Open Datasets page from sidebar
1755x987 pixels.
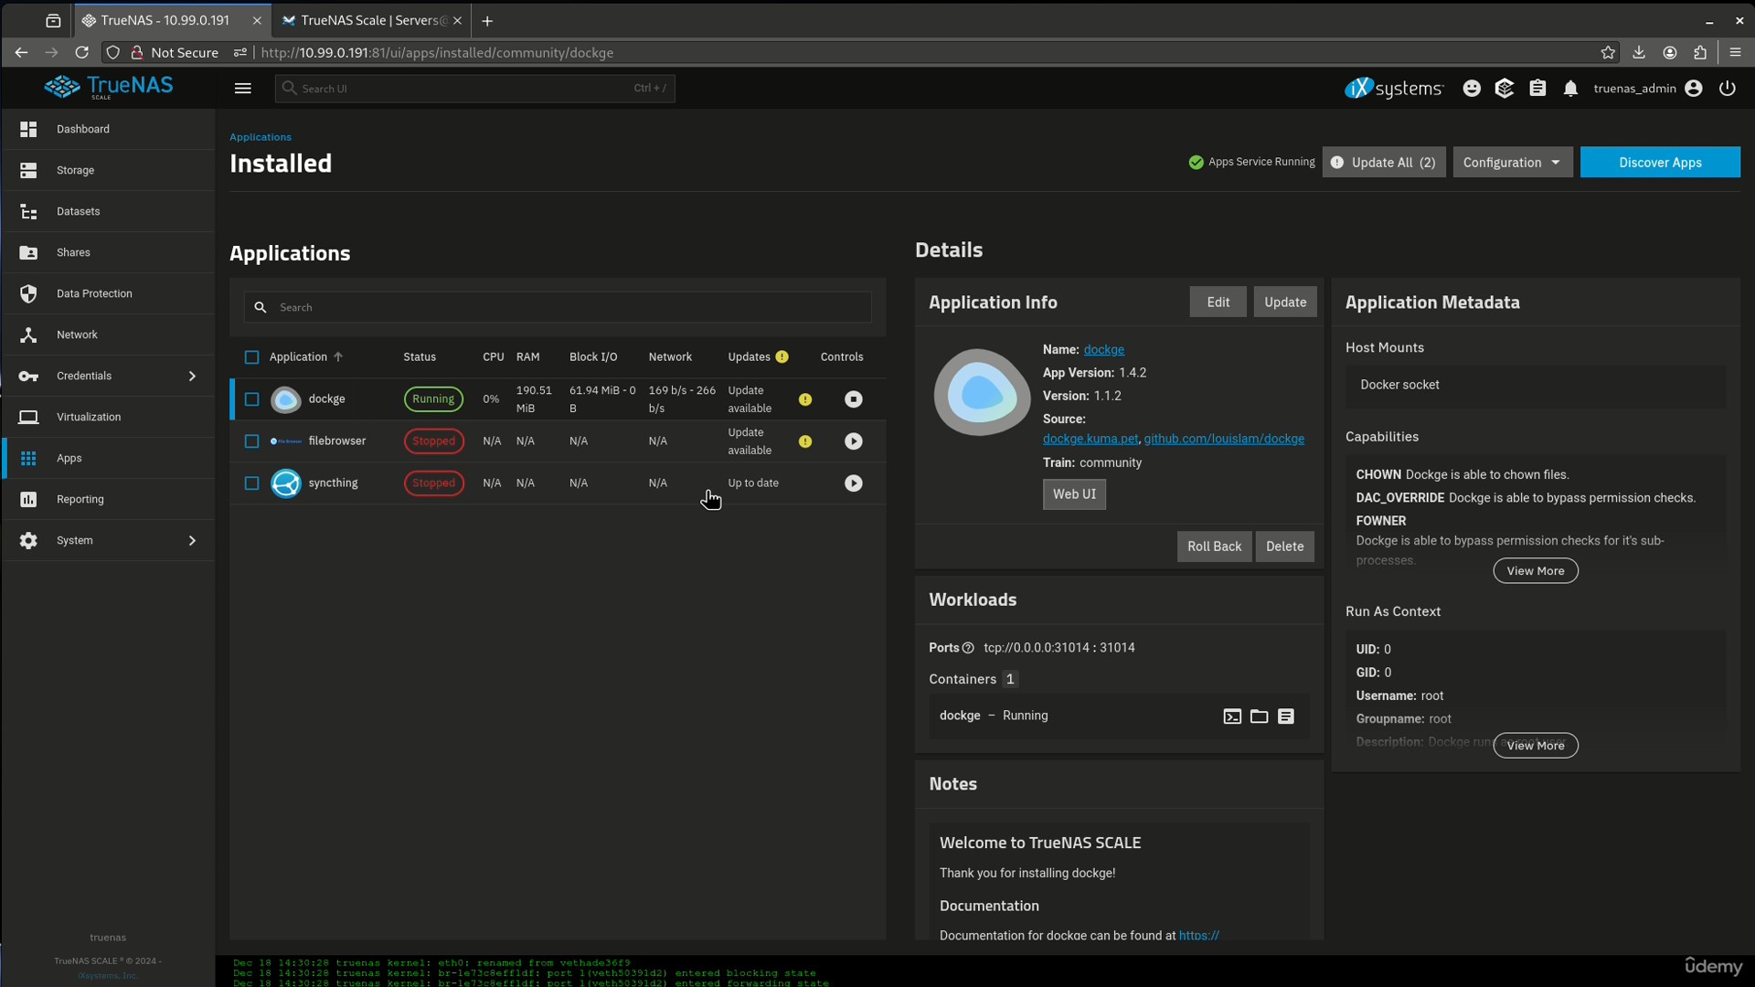coord(108,211)
